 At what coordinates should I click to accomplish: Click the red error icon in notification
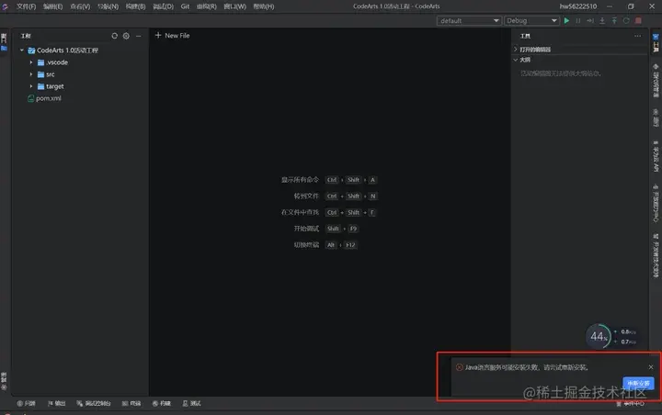460,367
